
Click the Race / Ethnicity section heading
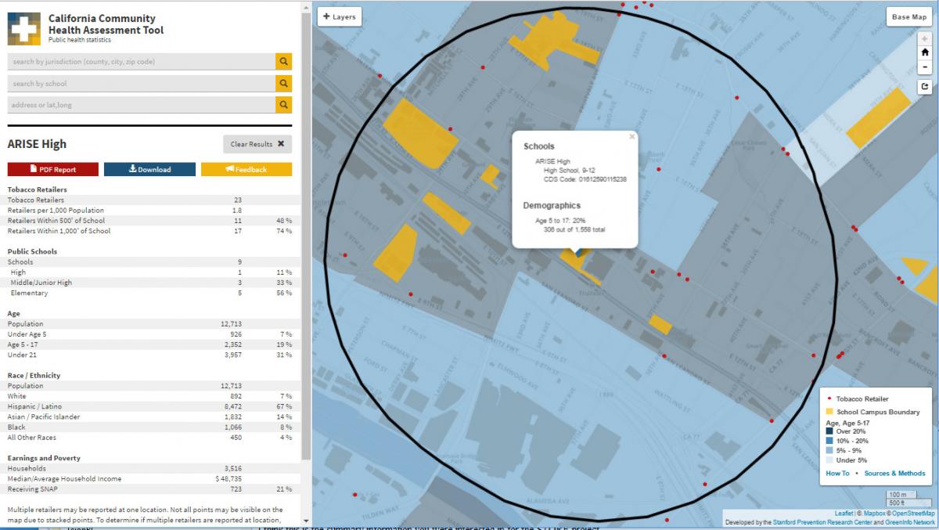(34, 376)
